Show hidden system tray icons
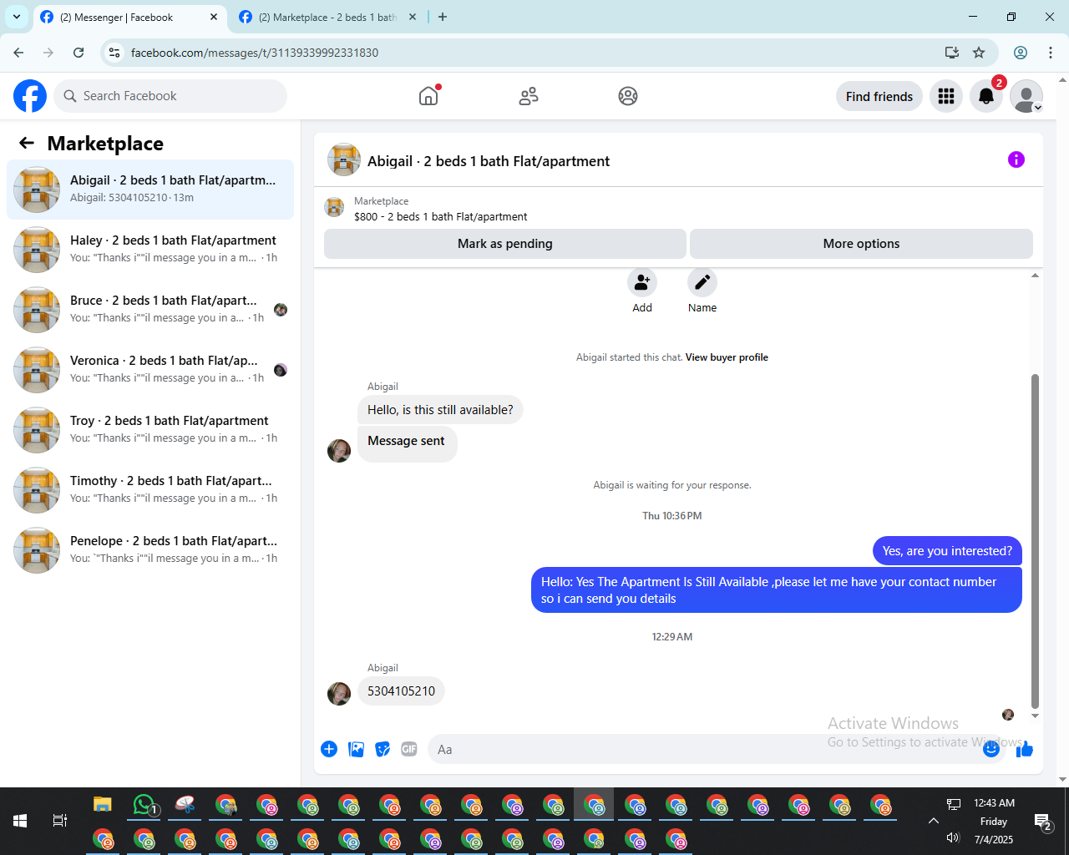The width and height of the screenshot is (1069, 855). tap(933, 821)
